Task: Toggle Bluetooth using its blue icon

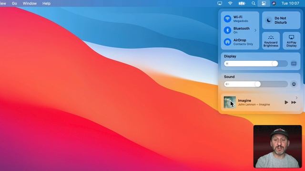Action: (227, 30)
